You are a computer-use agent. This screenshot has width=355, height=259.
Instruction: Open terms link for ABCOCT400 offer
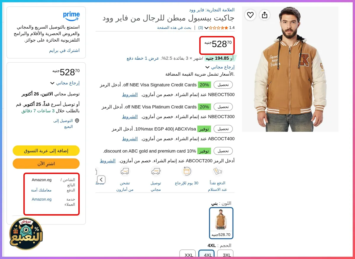[x=130, y=139]
